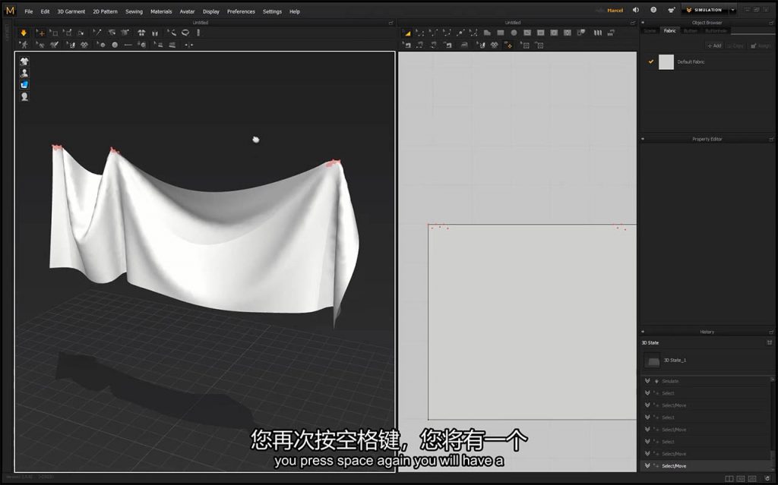Choose the loop-shaped measure tool in 3D toolbar
The height and width of the screenshot is (485, 778).
tap(185, 33)
